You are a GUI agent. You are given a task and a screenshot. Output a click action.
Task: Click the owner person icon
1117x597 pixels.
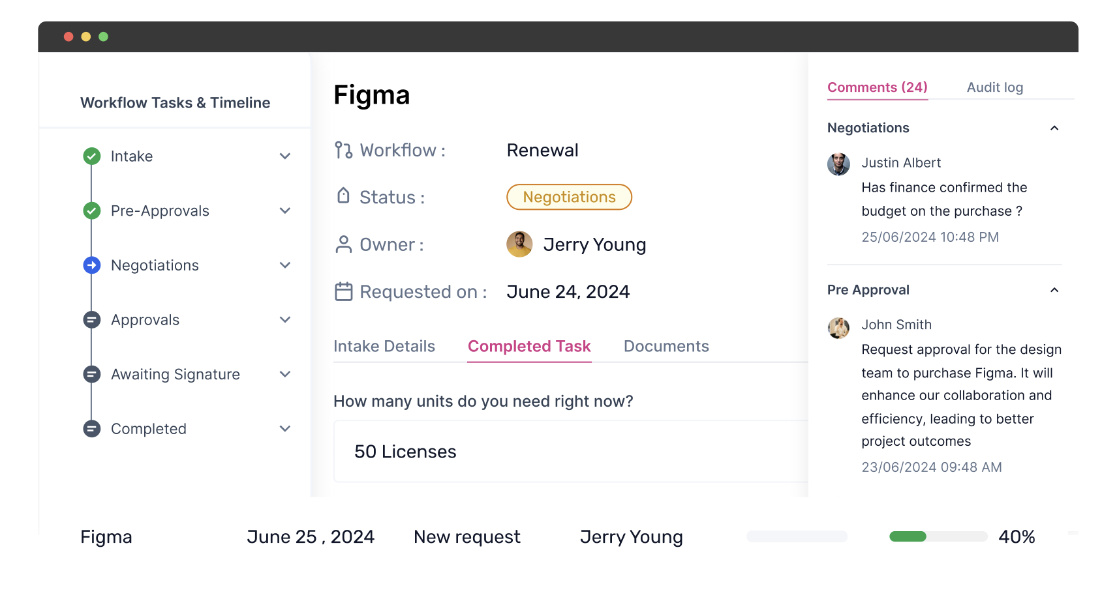(x=343, y=244)
